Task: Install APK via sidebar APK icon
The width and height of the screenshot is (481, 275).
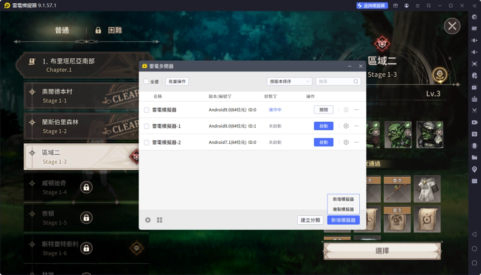Action: pos(474,99)
